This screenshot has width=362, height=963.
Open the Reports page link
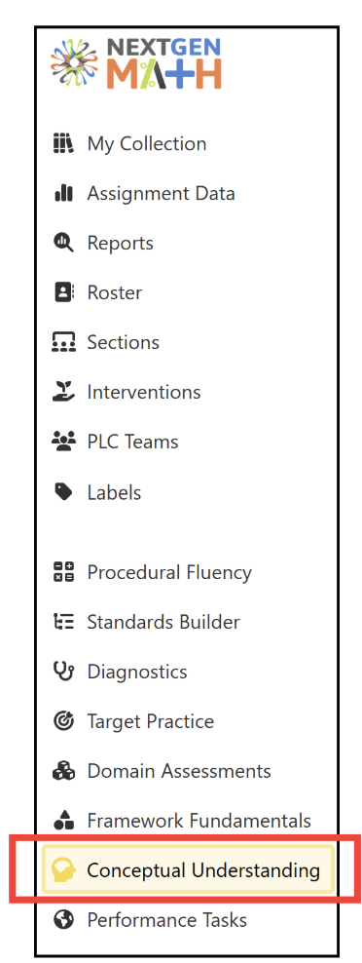point(121,244)
